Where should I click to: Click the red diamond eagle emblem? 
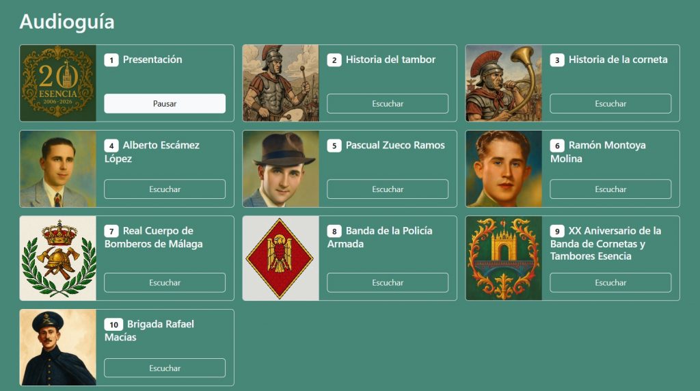pos(281,258)
